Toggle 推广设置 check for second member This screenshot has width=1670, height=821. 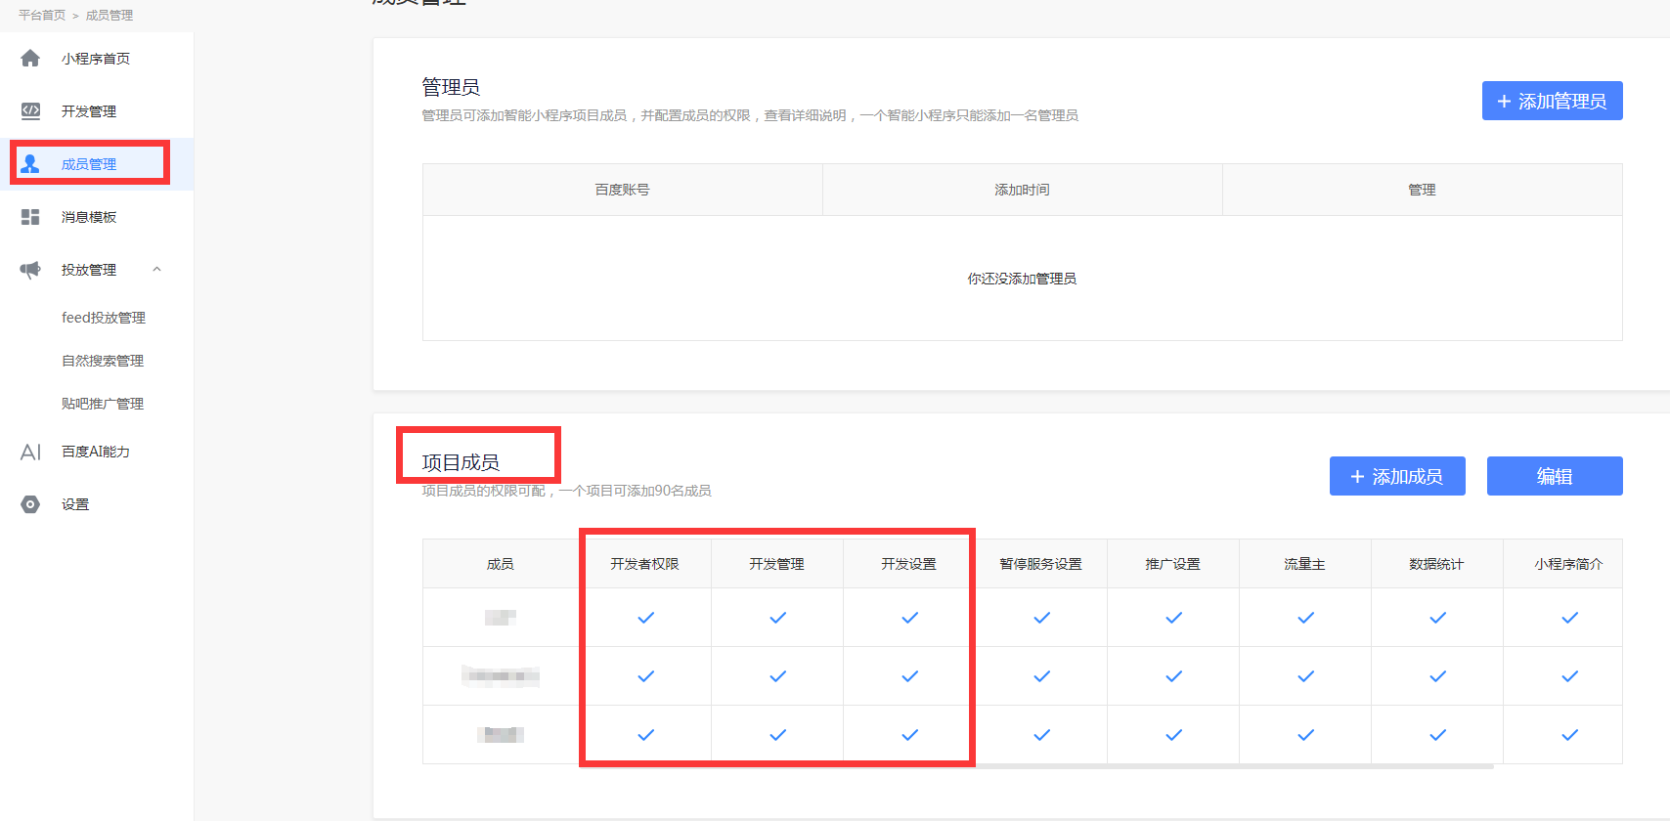tap(1173, 676)
